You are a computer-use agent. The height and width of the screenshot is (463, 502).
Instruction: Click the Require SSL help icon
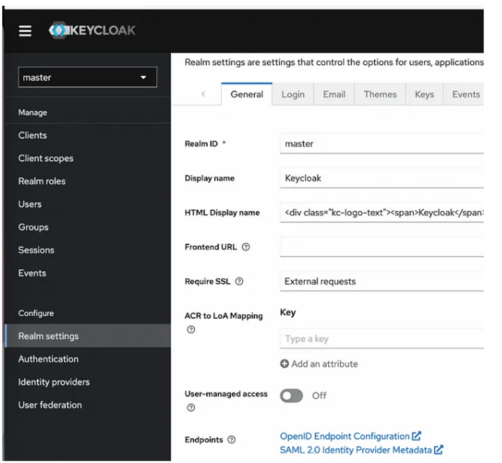tap(240, 281)
